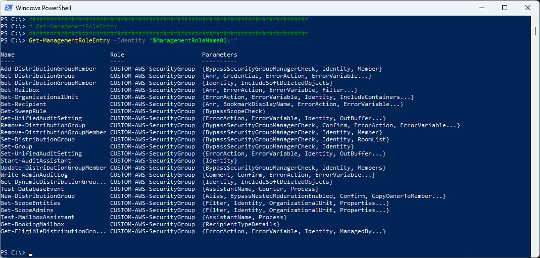
Task: Click parameters containing ManagedBy...
Action: (294, 231)
